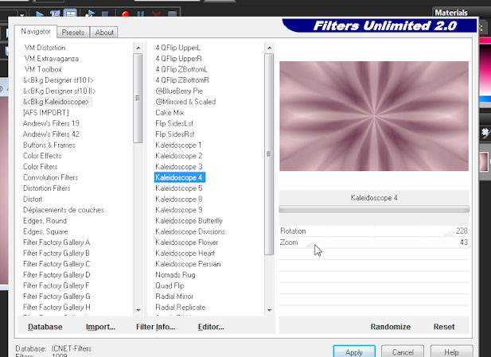Choose the Quad Flip filter

pos(170,285)
